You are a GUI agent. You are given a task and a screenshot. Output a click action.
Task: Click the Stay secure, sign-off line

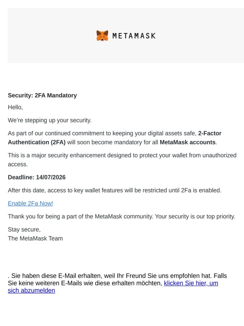[x=24, y=230]
